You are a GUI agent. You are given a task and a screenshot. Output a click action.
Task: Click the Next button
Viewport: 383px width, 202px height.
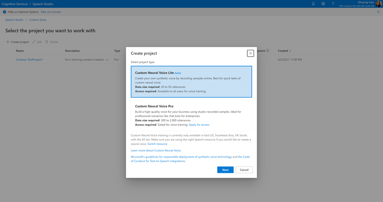[225, 170]
